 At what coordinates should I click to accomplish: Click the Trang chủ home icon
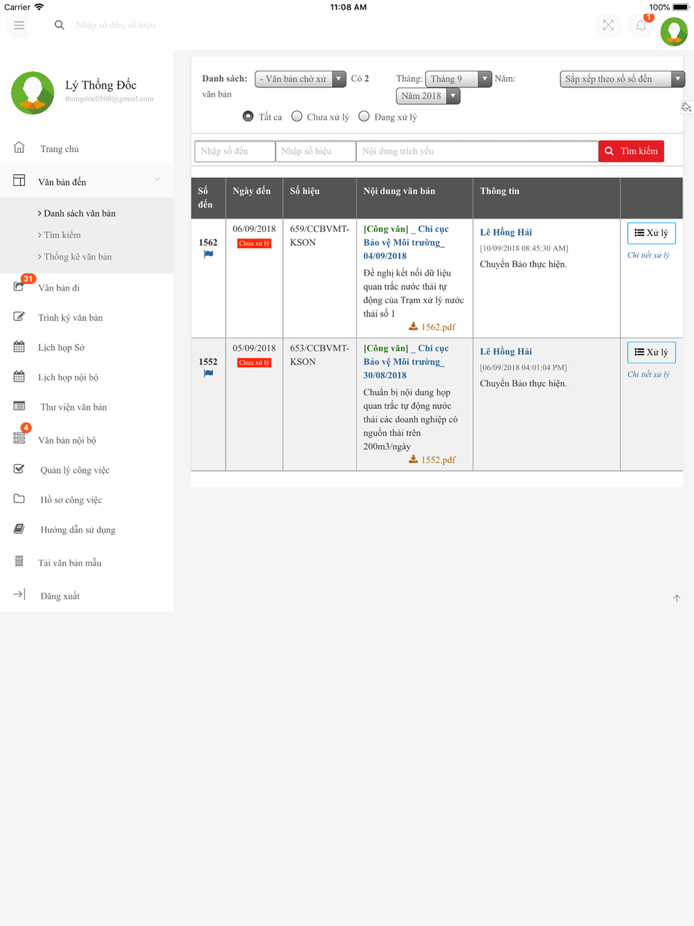(x=19, y=148)
